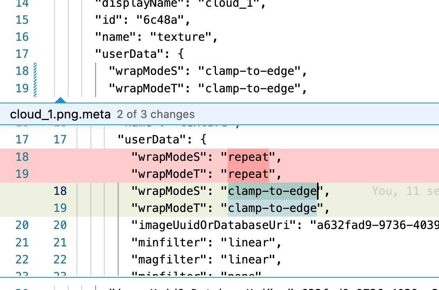Screen dimensions: 439x290
Task: Click the "You, 11 se" inline blame annotation
Action: pyautogui.click(x=405, y=191)
